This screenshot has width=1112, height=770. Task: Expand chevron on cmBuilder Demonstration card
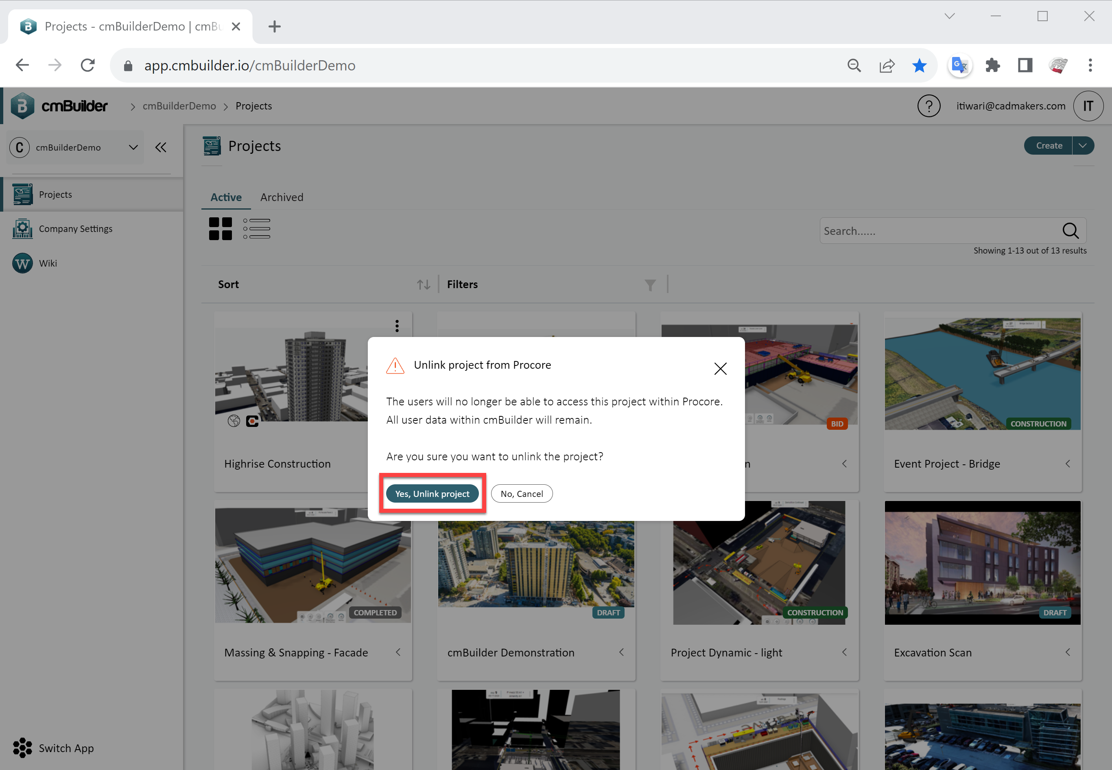click(x=621, y=652)
